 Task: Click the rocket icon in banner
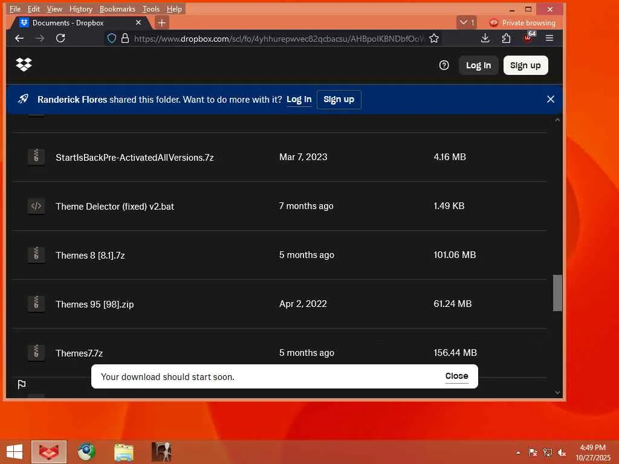[x=23, y=99]
